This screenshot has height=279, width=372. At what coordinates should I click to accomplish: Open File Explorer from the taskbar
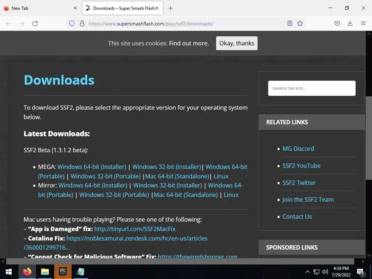click(x=45, y=272)
